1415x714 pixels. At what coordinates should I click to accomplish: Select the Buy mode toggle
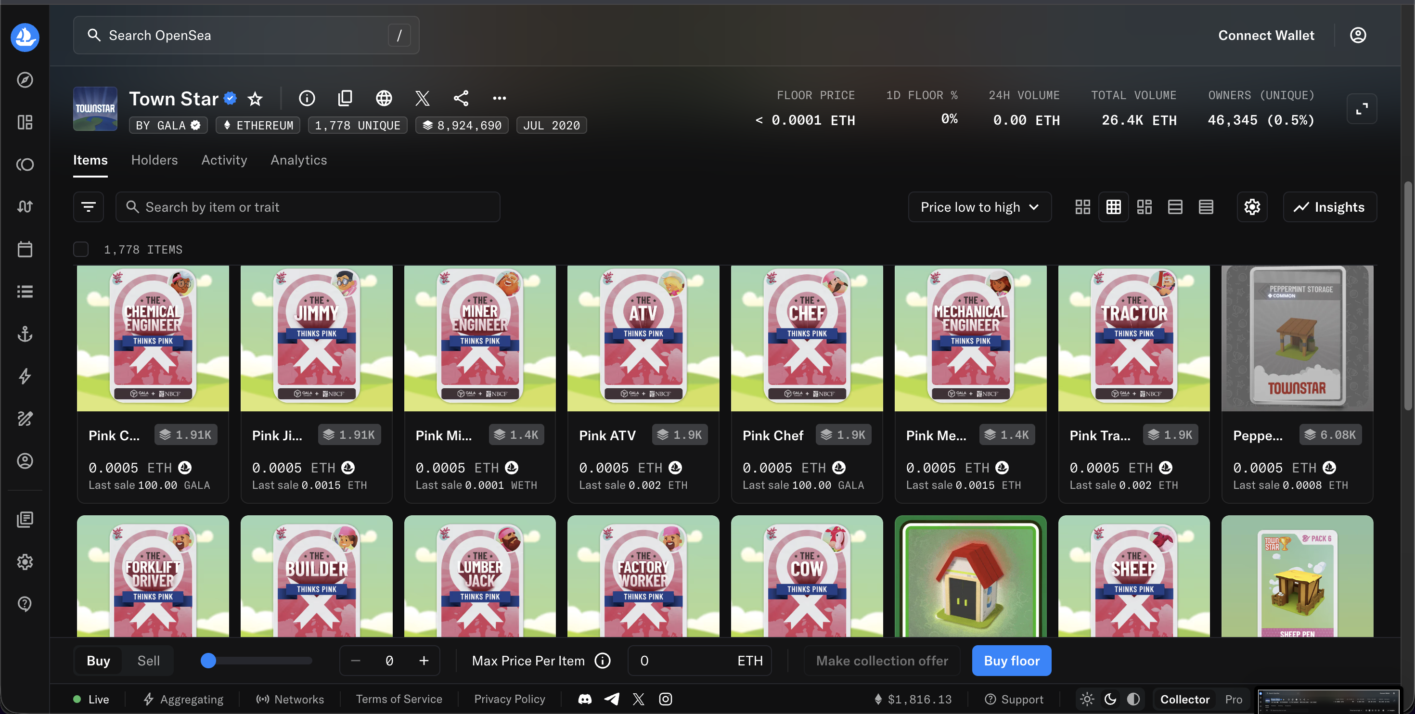pyautogui.click(x=98, y=660)
